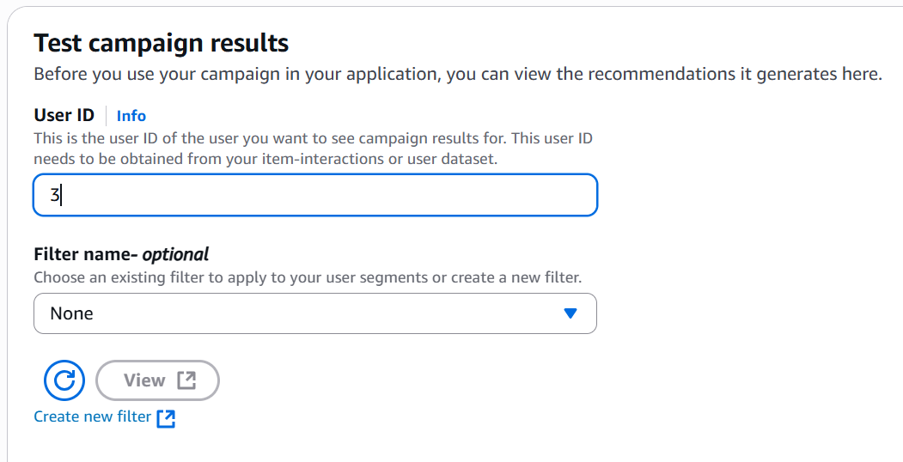The image size is (903, 462).
Task: Focus the User ID input field
Action: pos(314,195)
